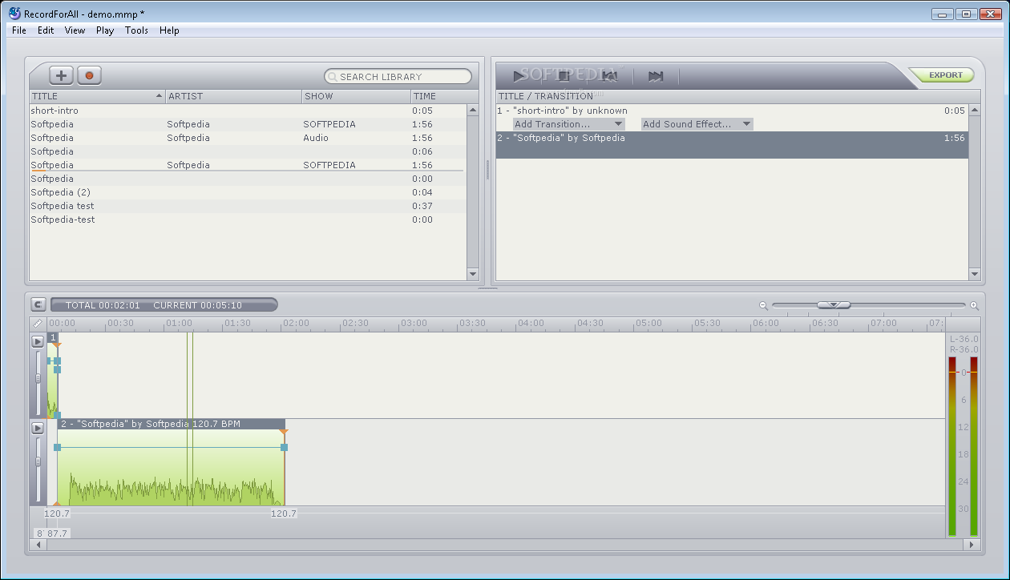
Task: Click track 2 right volume envelope handle
Action: 284,447
